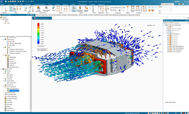Expand the Řezy node in model tree
189x114 pixels.
(x=166, y=27)
